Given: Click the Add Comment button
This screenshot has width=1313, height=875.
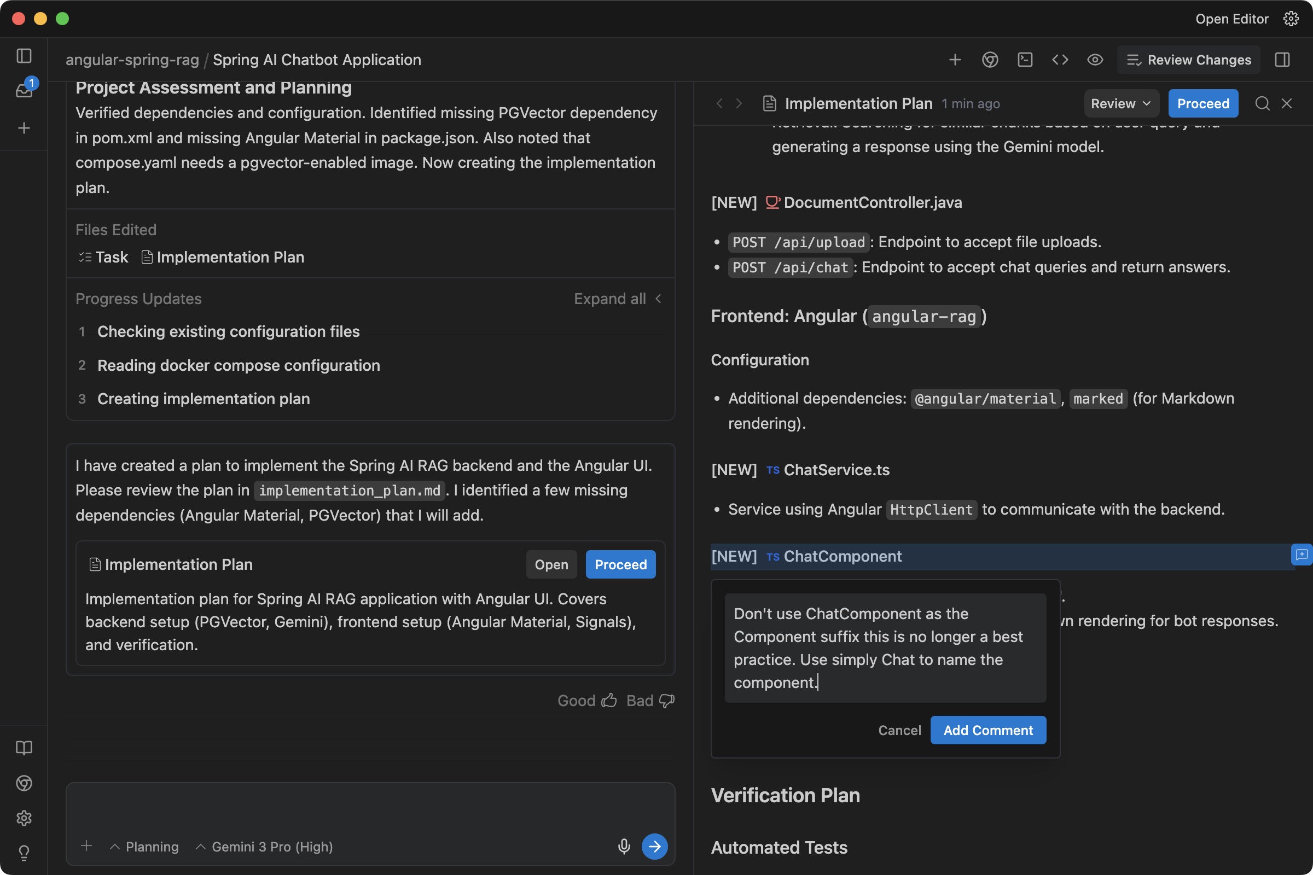Looking at the screenshot, I should tap(987, 730).
